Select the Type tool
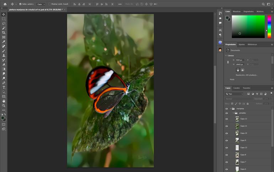Viewport: 274px width, 172px height. tap(4, 87)
